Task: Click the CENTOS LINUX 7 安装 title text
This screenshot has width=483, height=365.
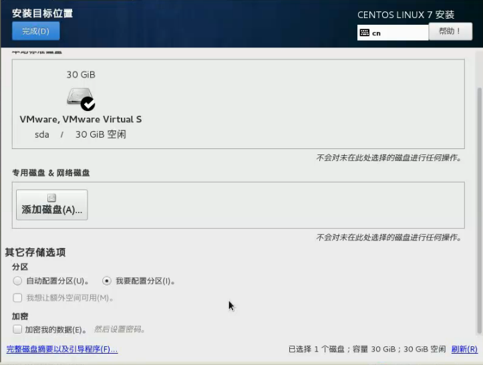Action: pyautogui.click(x=406, y=15)
